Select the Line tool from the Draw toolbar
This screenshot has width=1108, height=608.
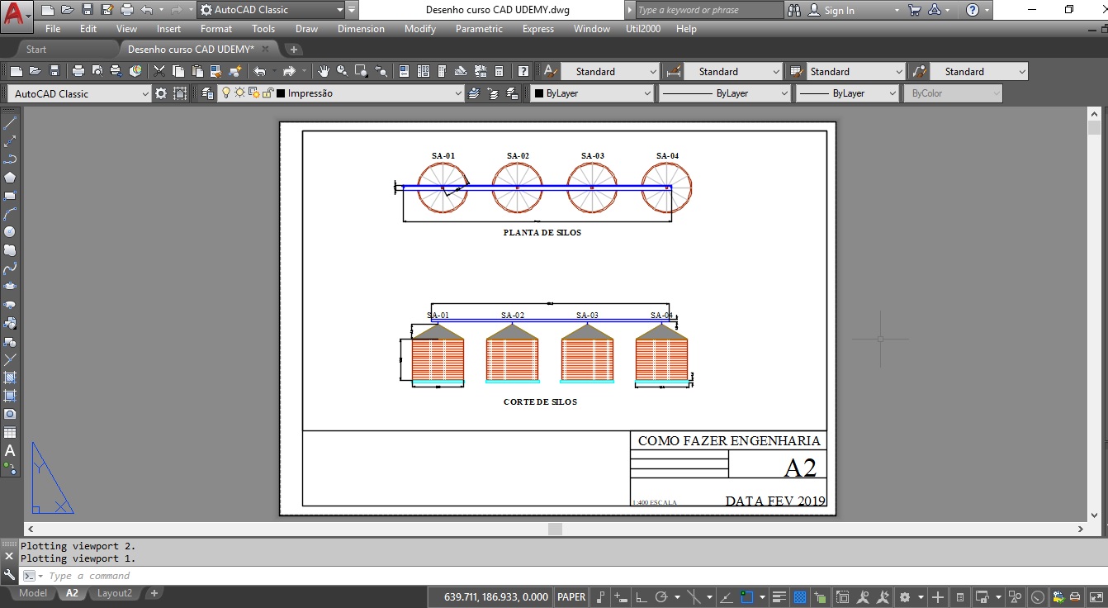(10, 122)
